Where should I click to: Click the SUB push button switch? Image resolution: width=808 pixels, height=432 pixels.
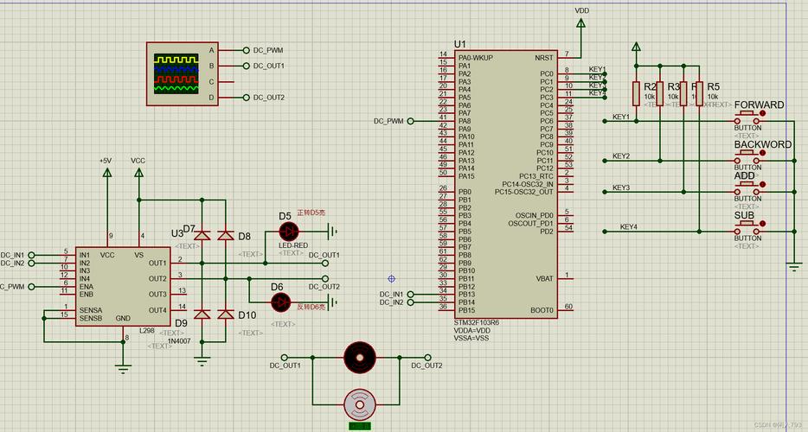click(747, 229)
